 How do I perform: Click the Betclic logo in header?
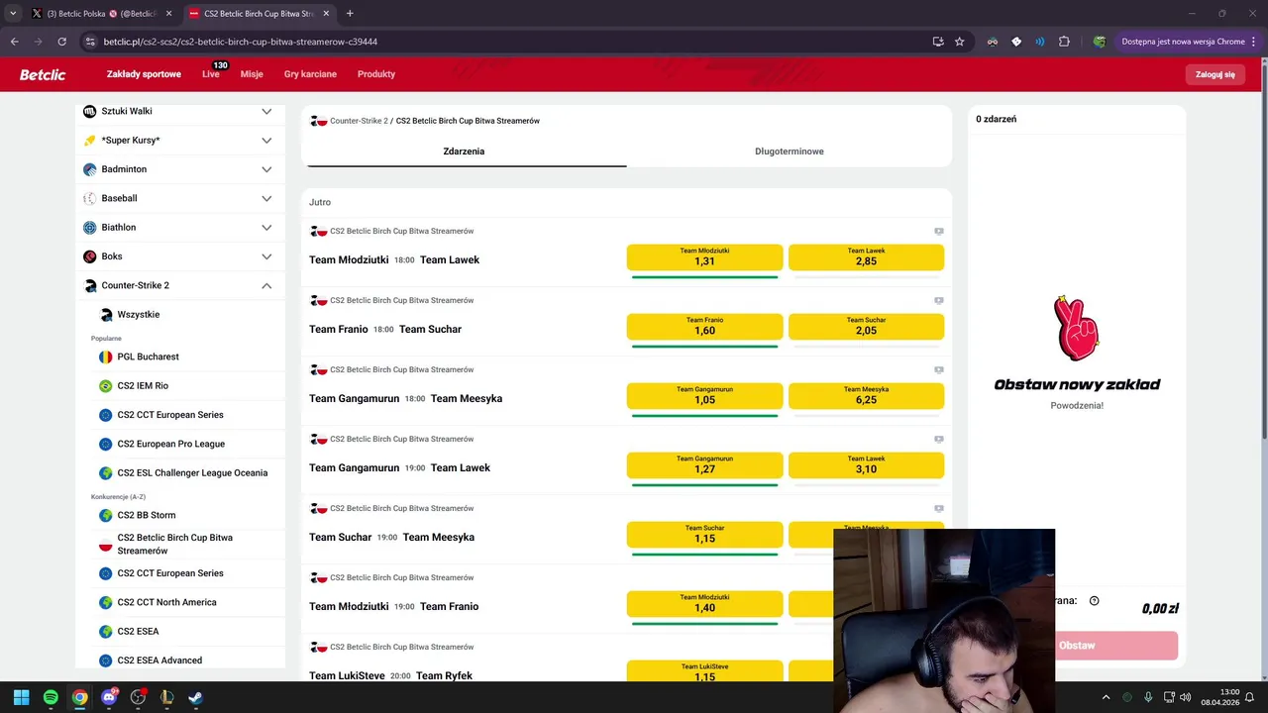tap(43, 74)
